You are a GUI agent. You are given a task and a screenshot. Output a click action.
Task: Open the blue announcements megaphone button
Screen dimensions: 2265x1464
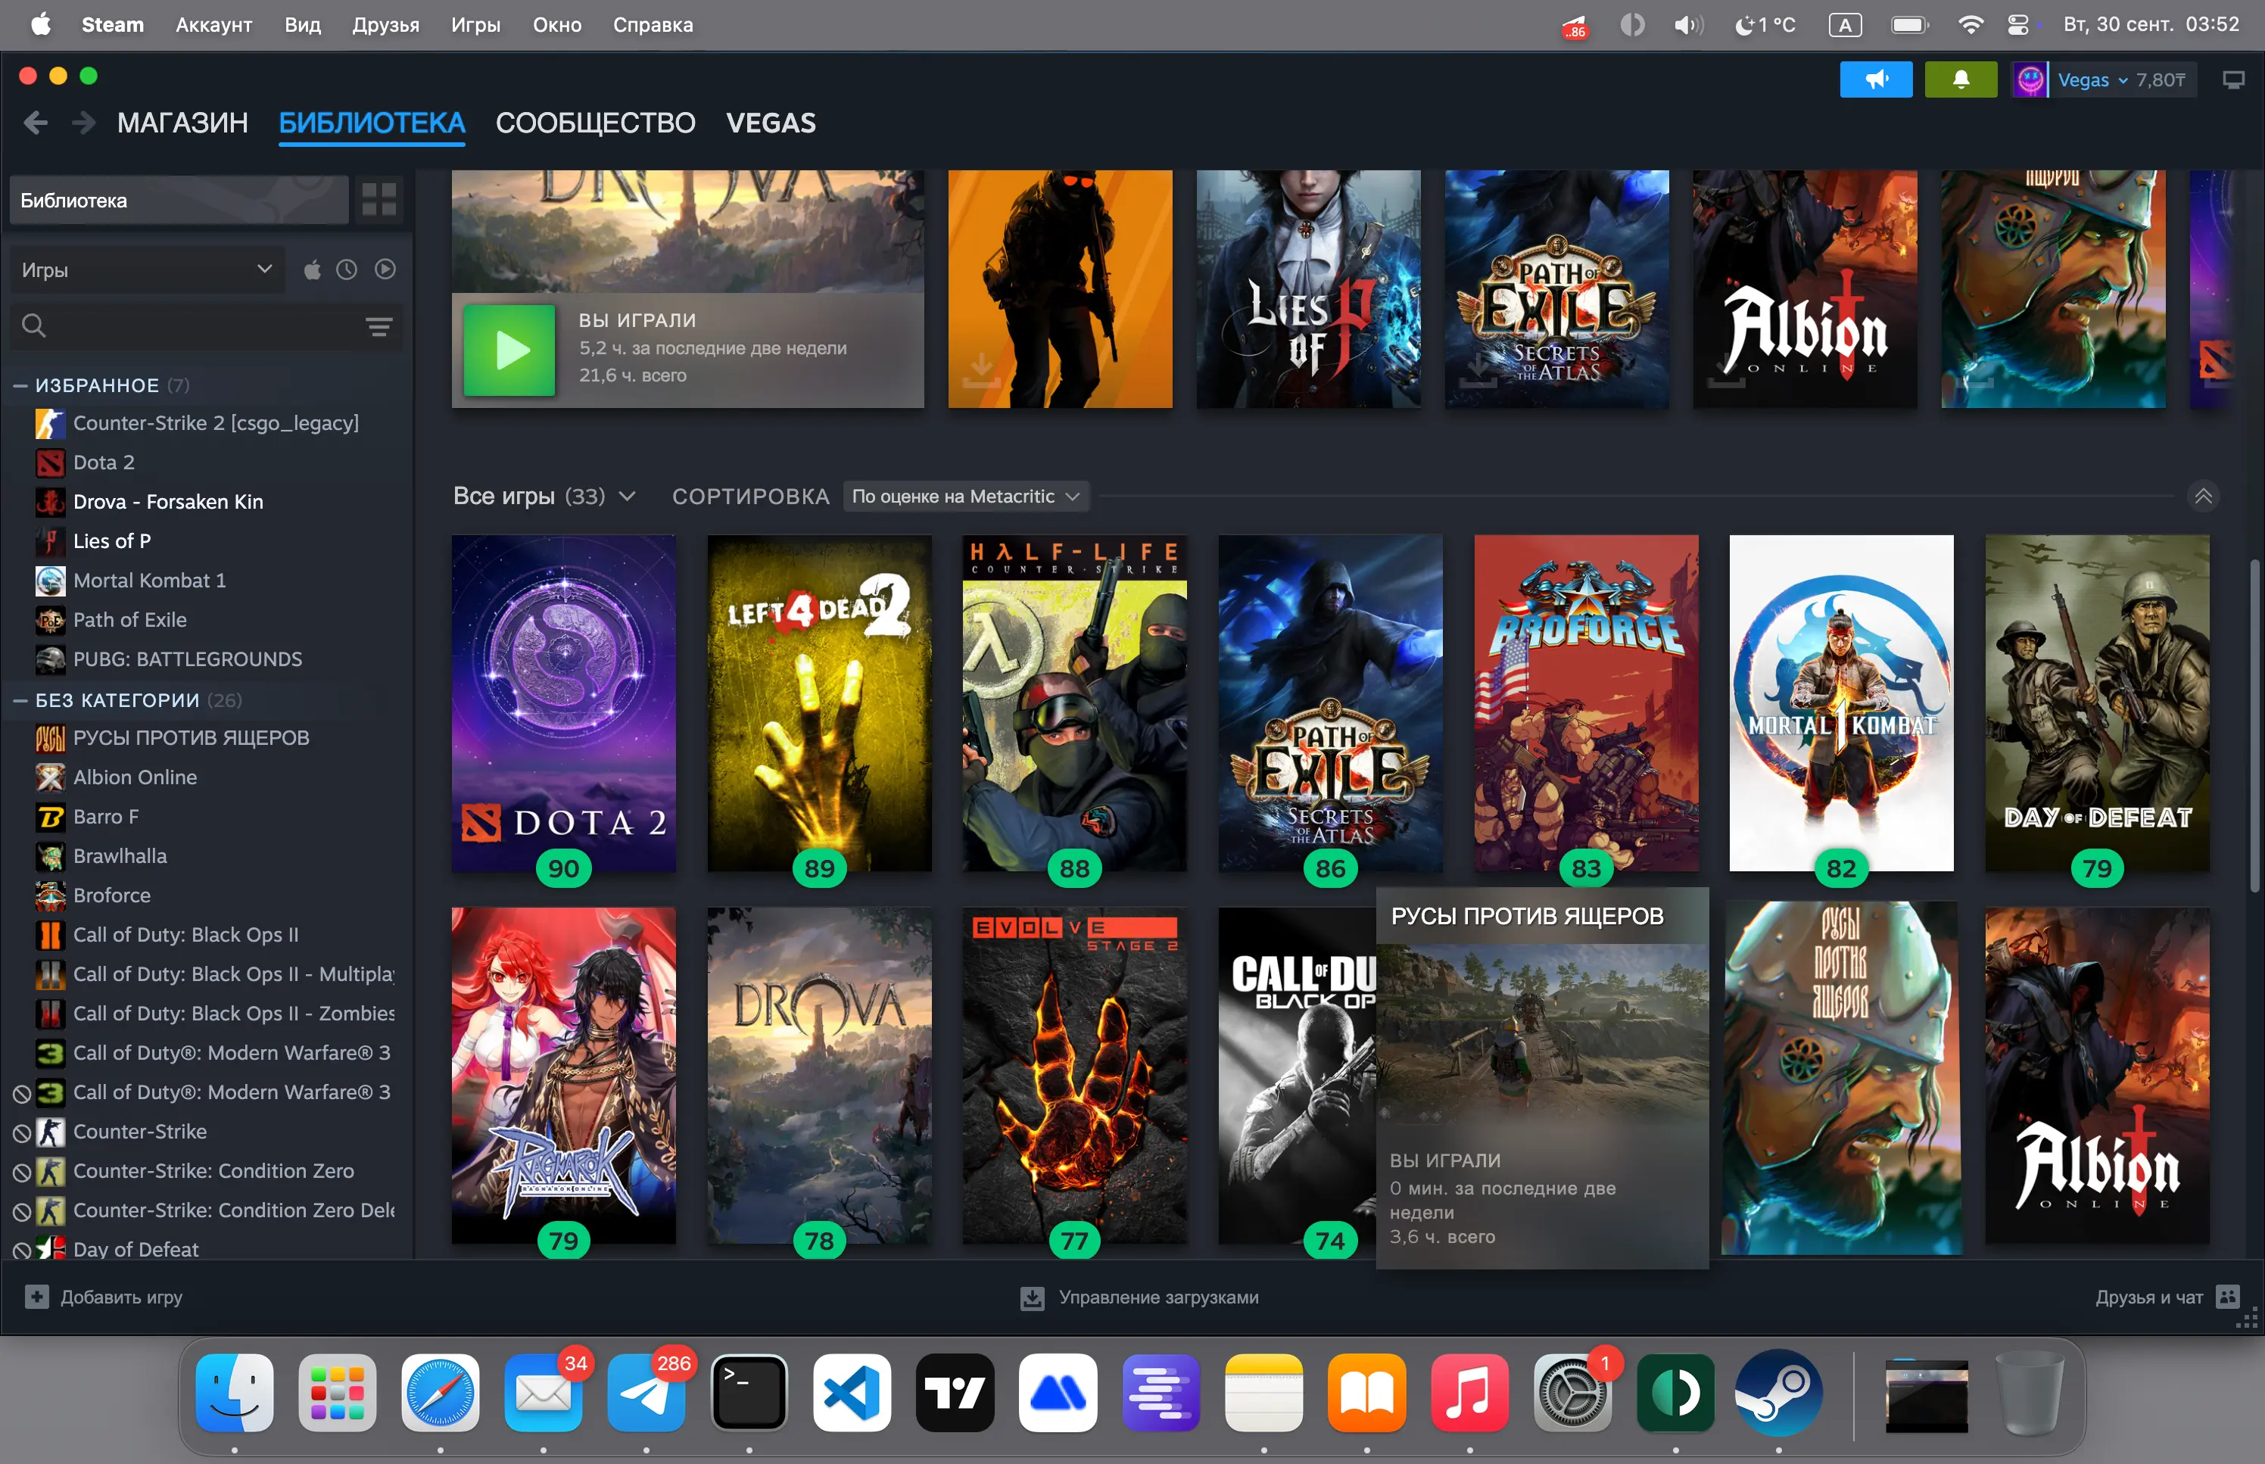pyautogui.click(x=1875, y=79)
